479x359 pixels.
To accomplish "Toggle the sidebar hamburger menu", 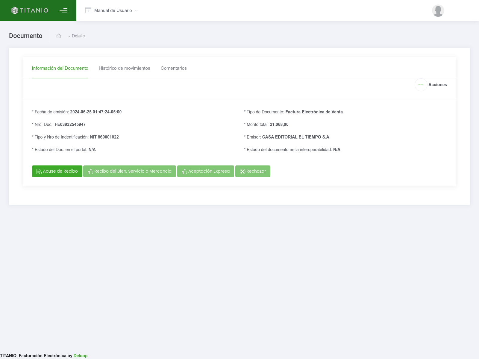I will 63,10.
